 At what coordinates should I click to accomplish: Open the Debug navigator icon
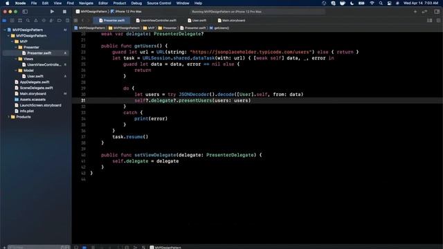[x=51, y=20]
